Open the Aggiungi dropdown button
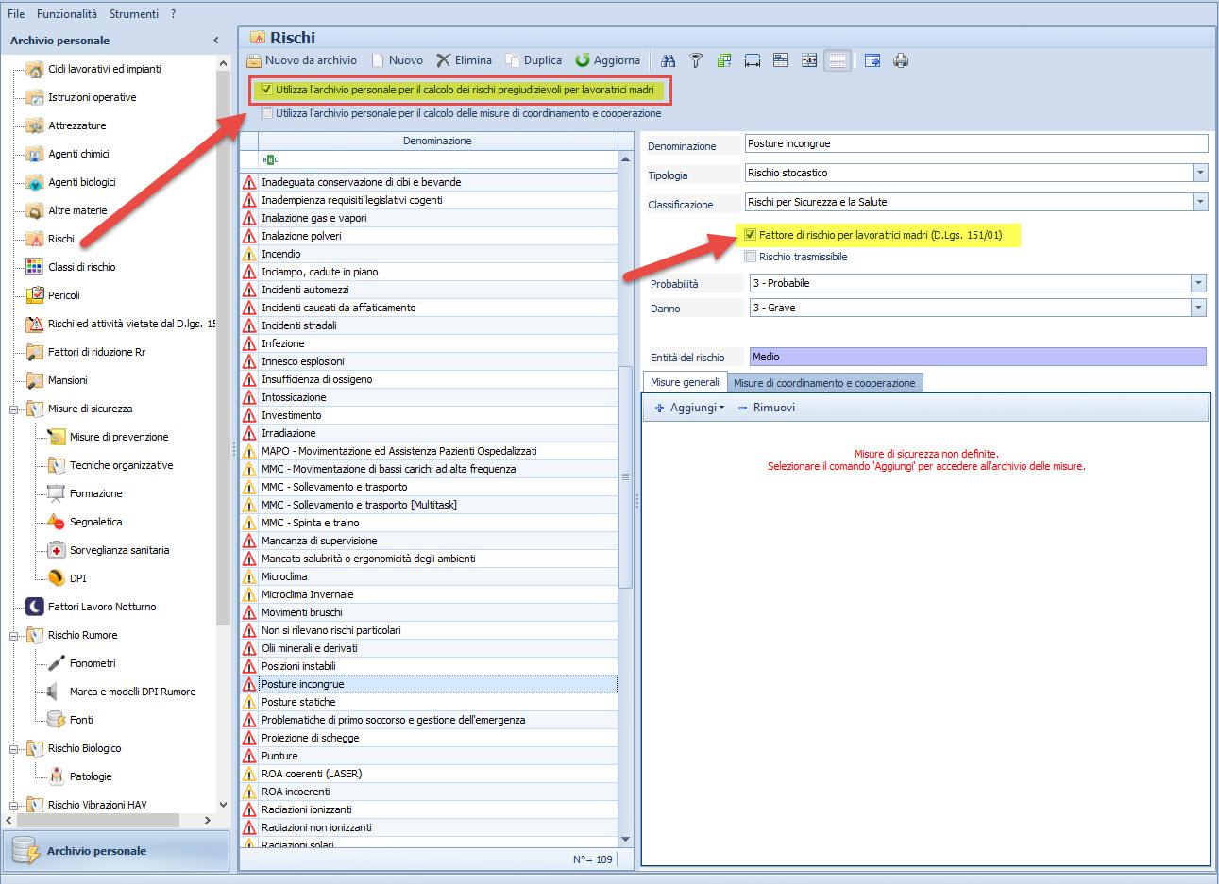 (x=689, y=408)
